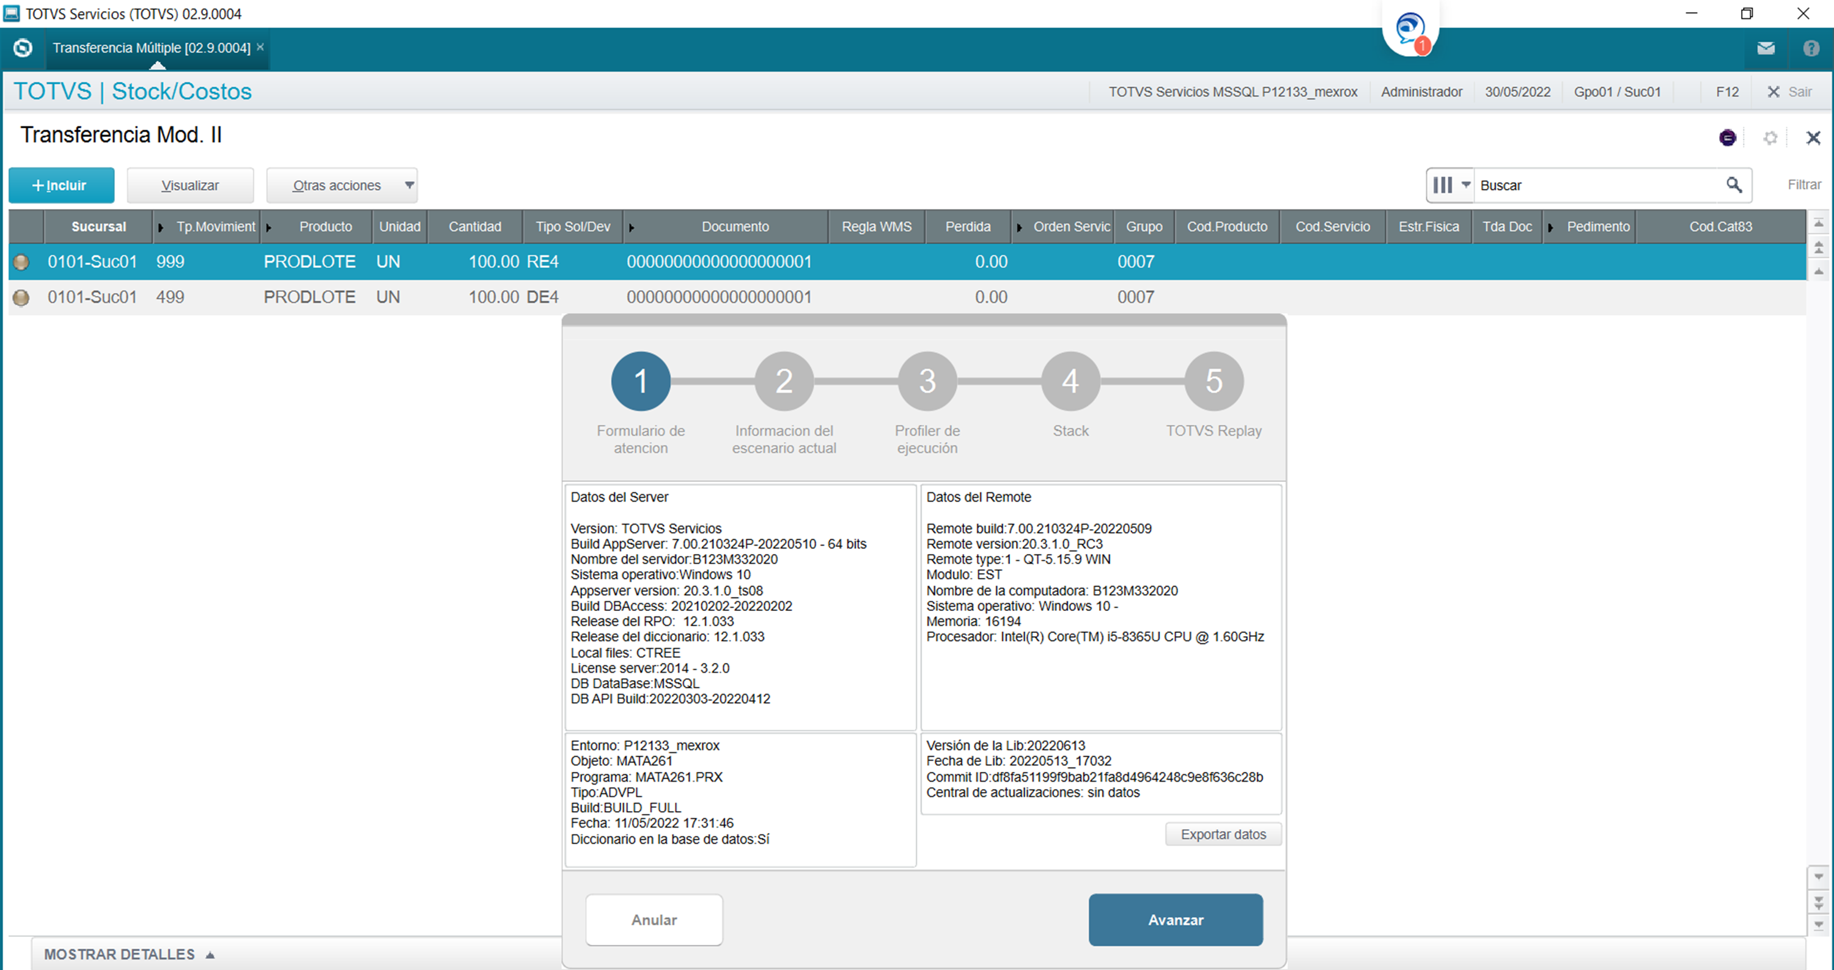Click status circle of the 499 movement row
The width and height of the screenshot is (1834, 970).
tap(21, 298)
